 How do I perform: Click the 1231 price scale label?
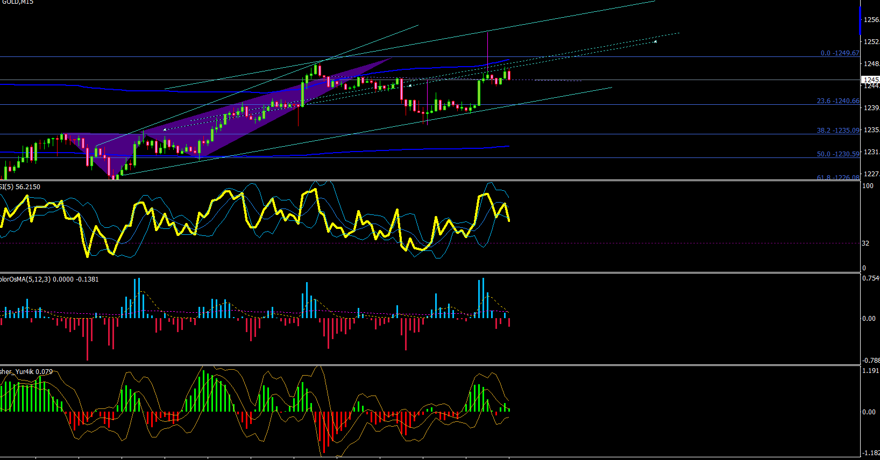tap(871, 152)
